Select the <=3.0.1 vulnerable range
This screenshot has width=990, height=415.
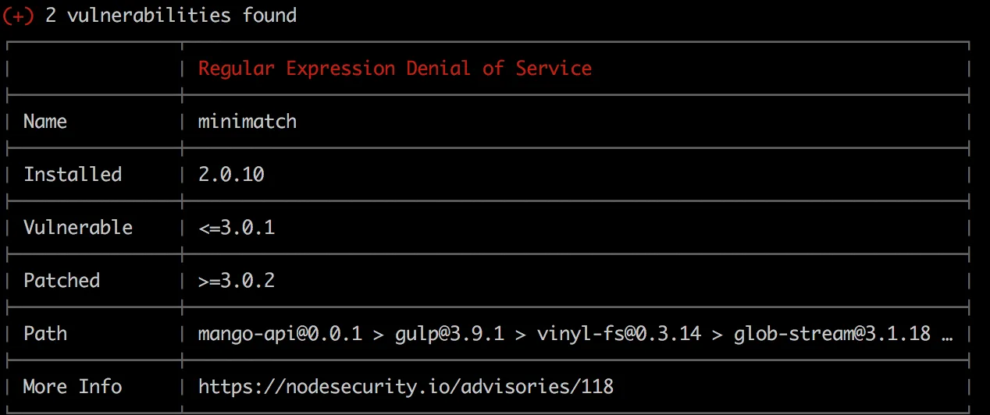coord(236,228)
